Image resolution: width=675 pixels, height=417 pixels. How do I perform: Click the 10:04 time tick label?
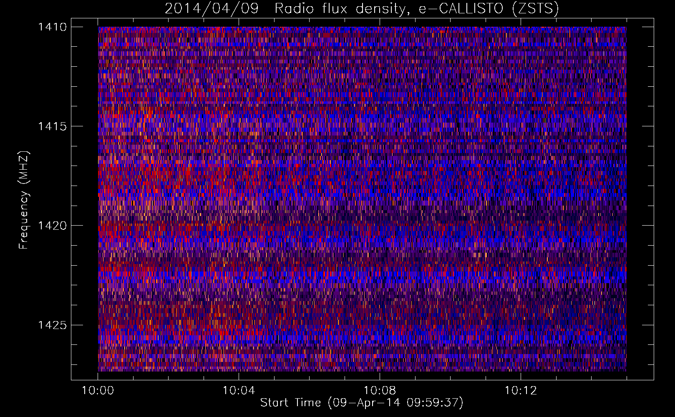[239, 390]
